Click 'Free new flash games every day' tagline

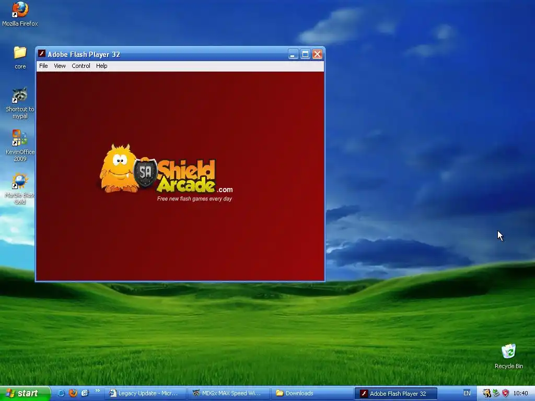pos(194,198)
